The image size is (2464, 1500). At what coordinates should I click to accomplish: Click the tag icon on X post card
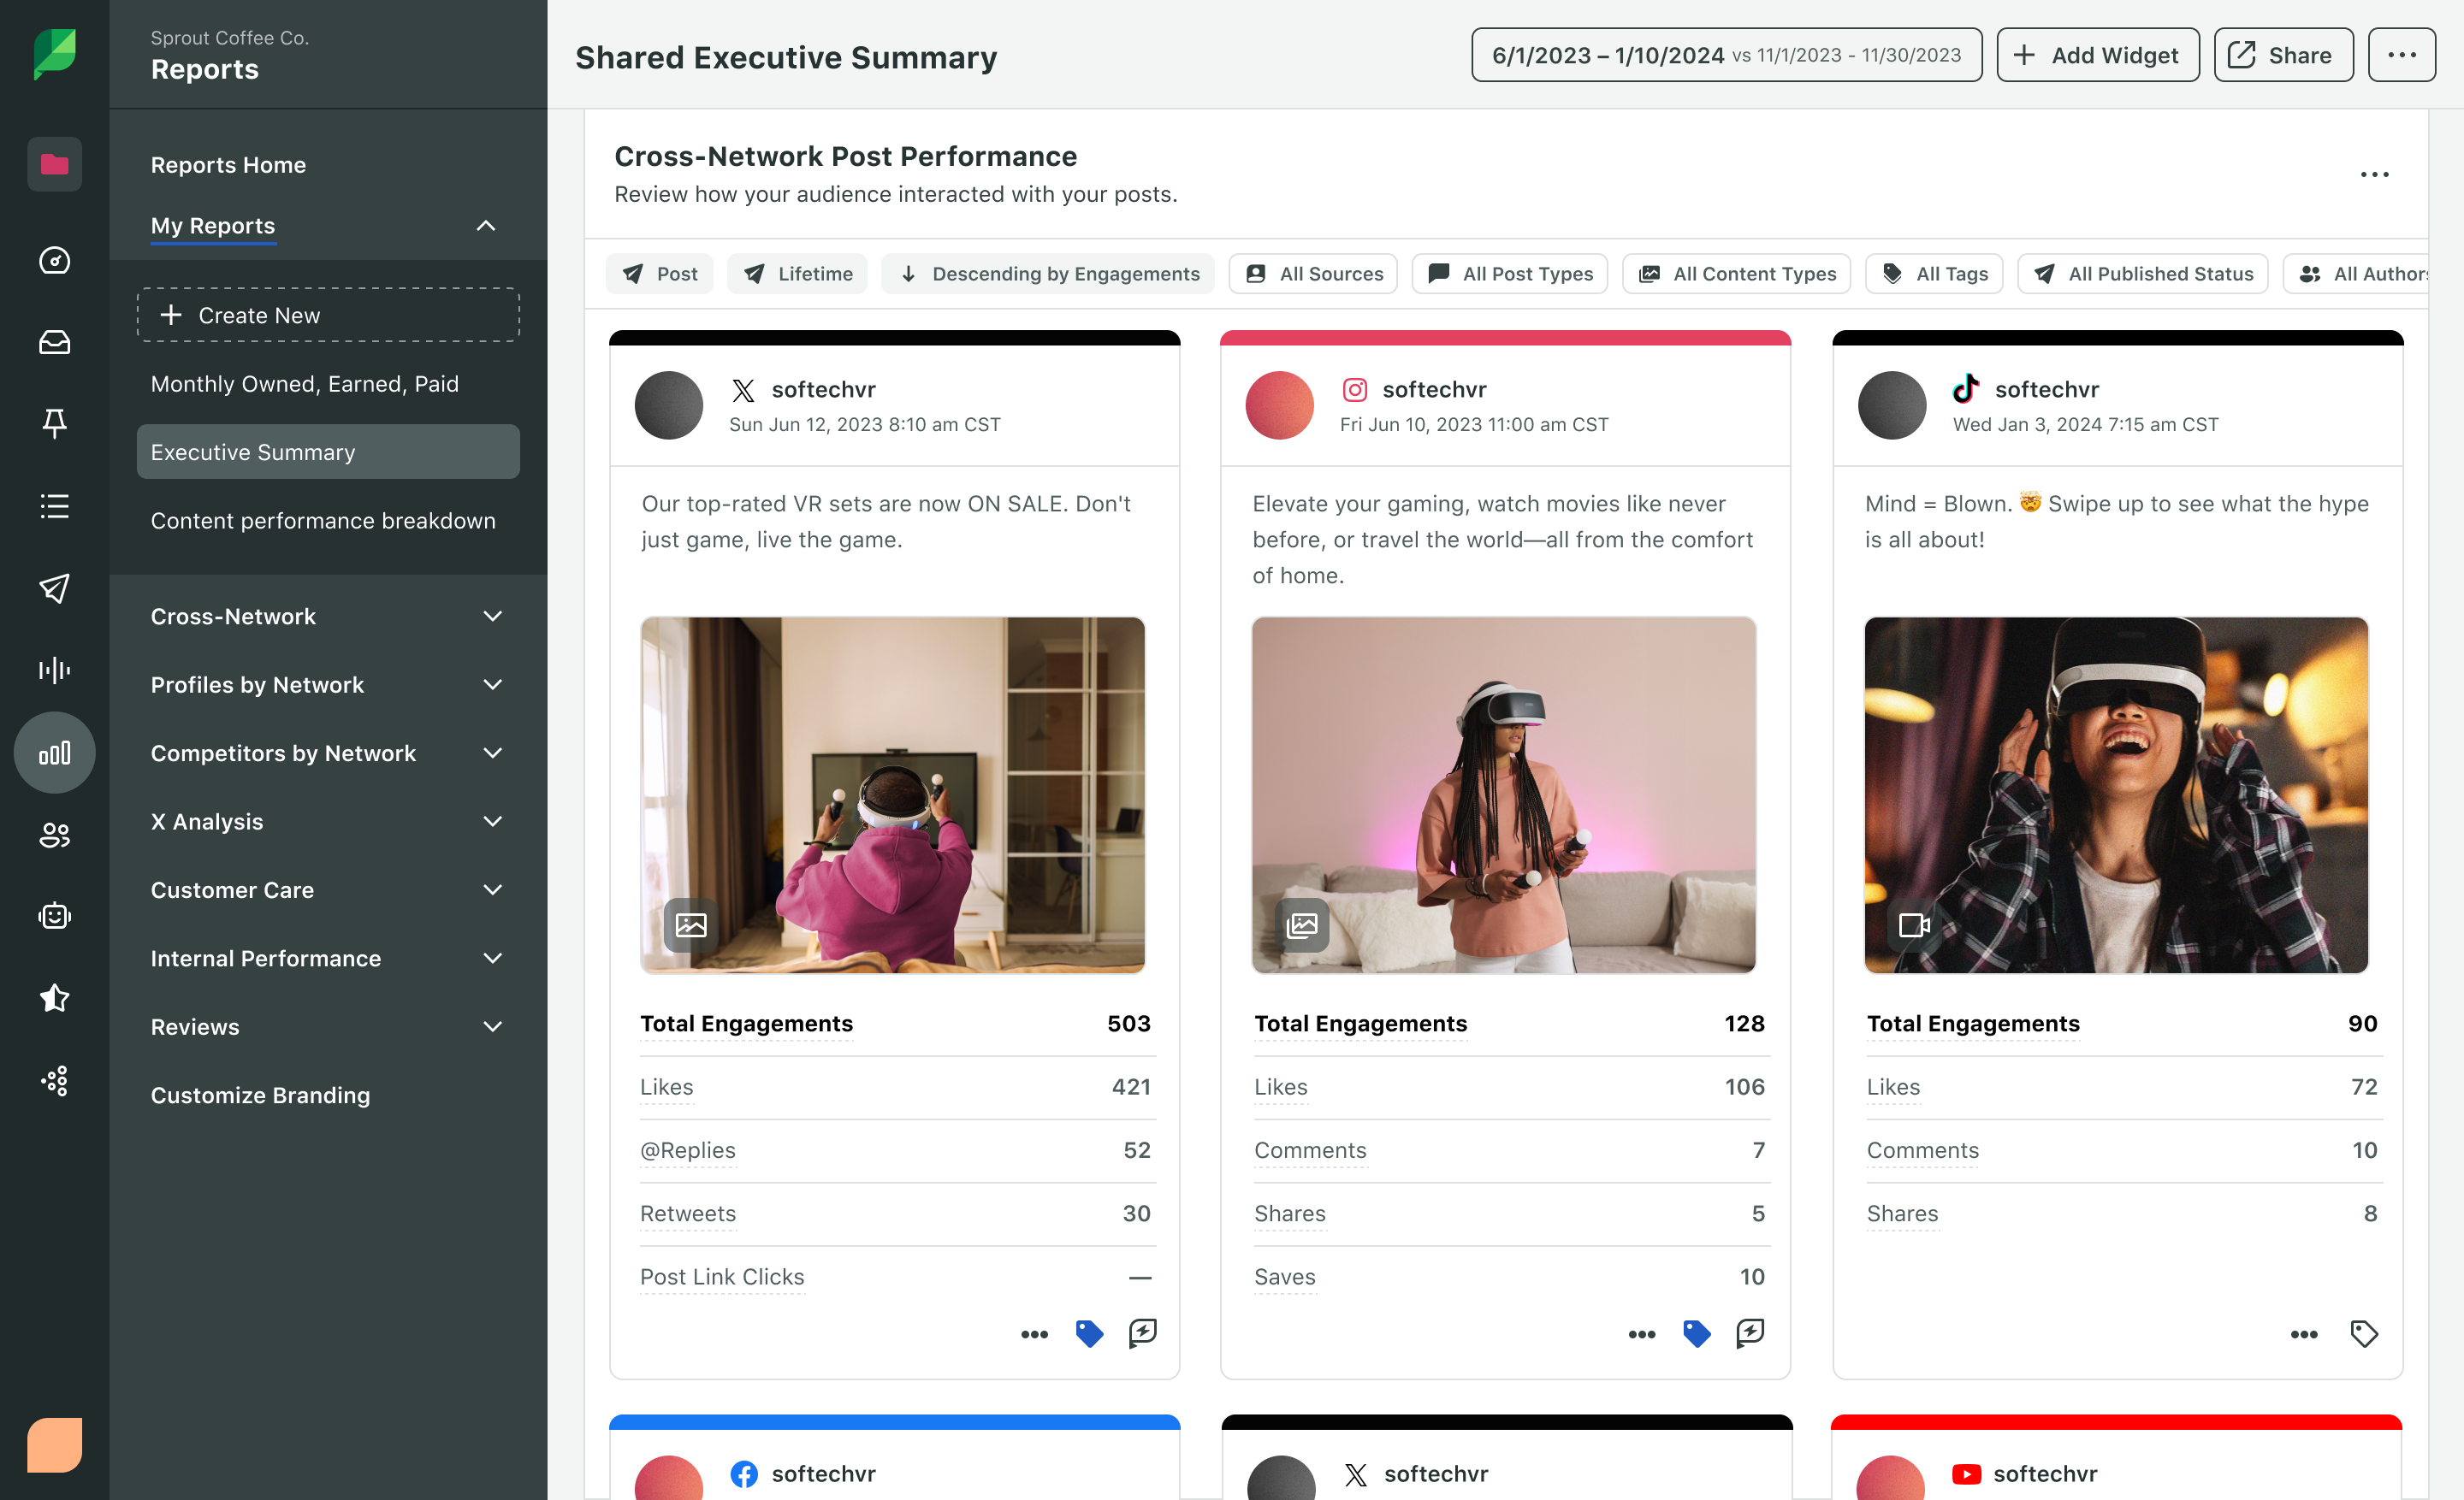coord(1089,1333)
